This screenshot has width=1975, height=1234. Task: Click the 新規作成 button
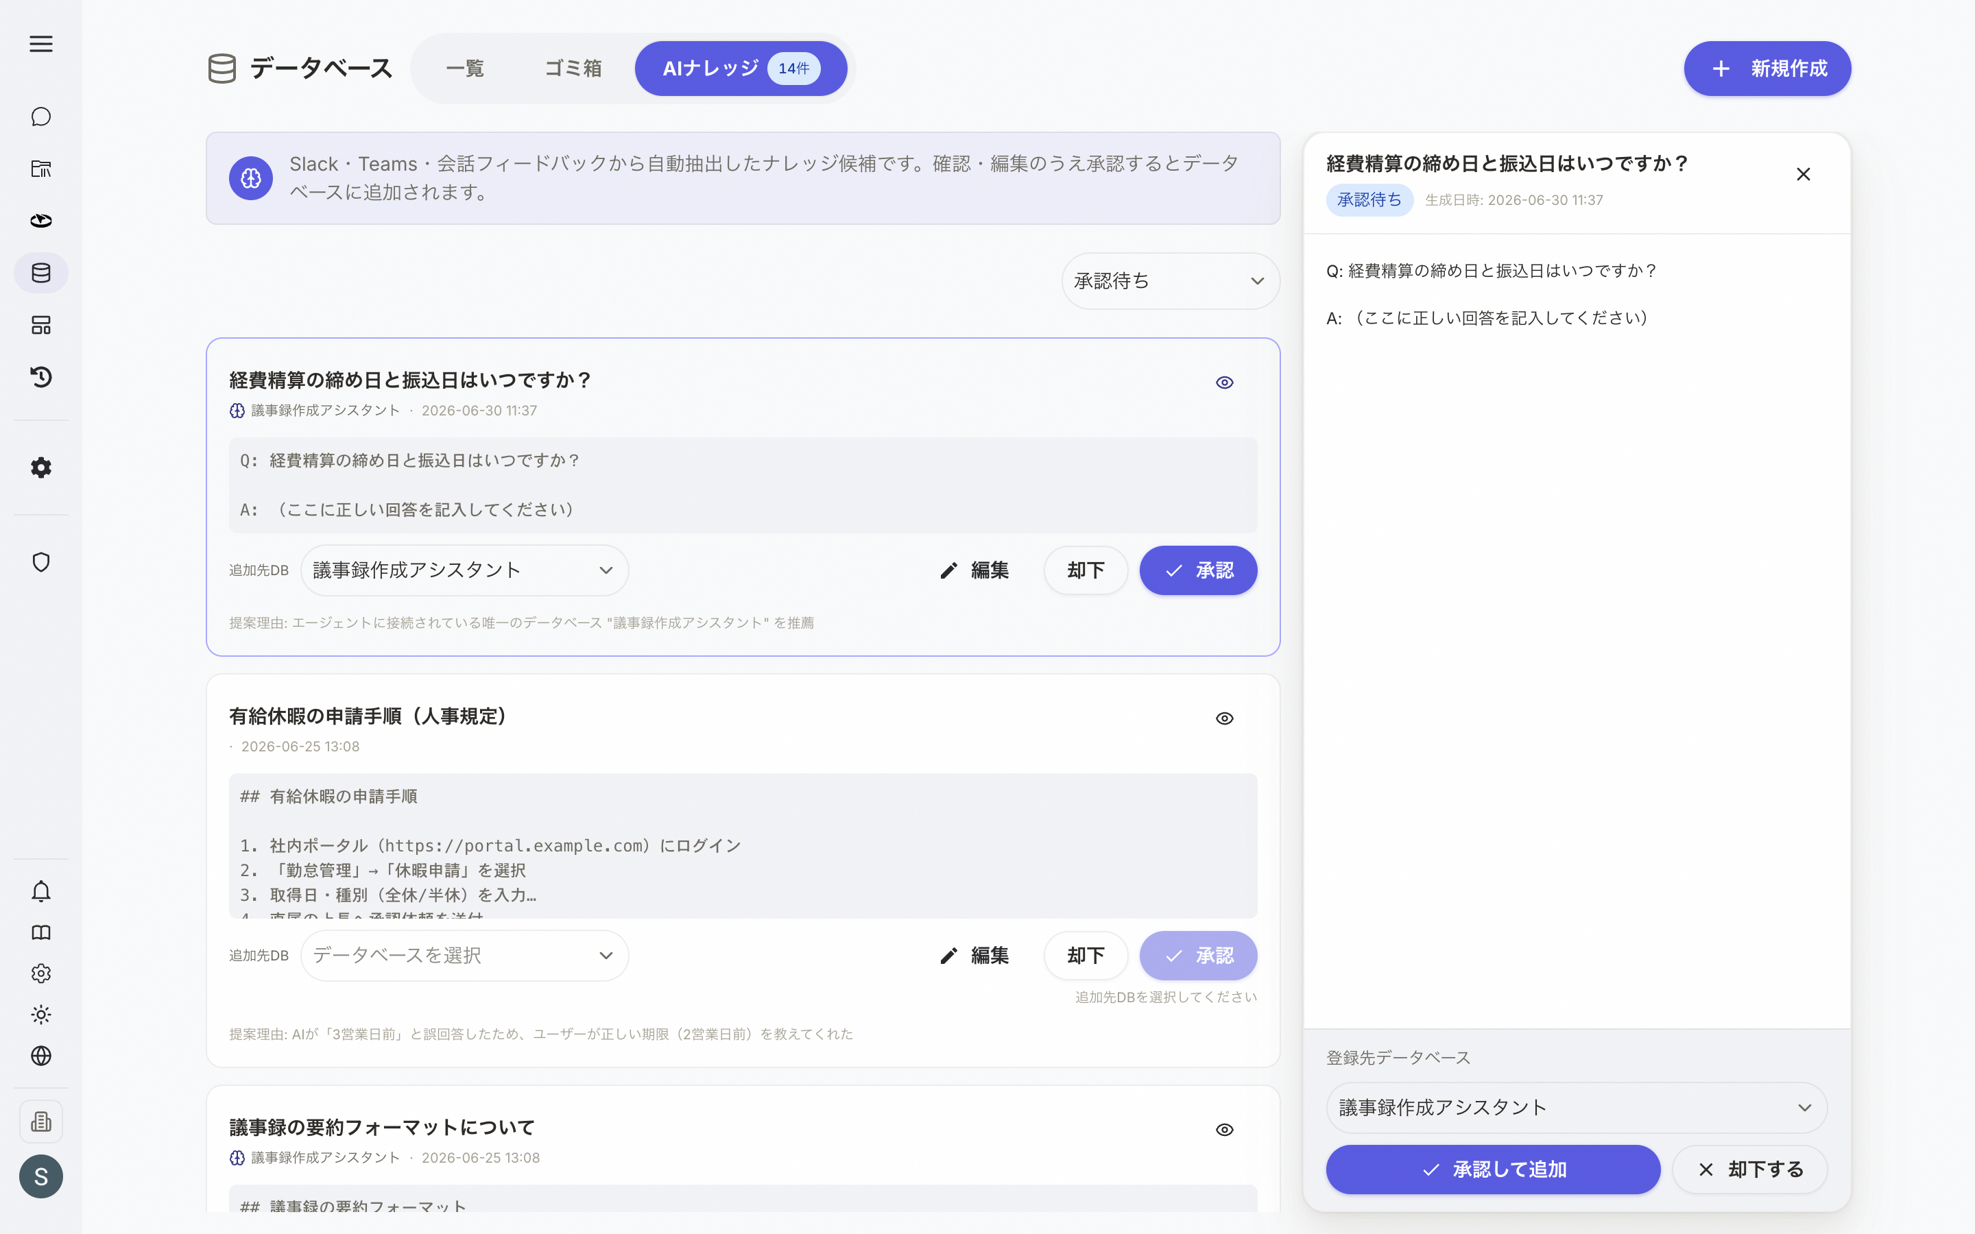(x=1767, y=69)
